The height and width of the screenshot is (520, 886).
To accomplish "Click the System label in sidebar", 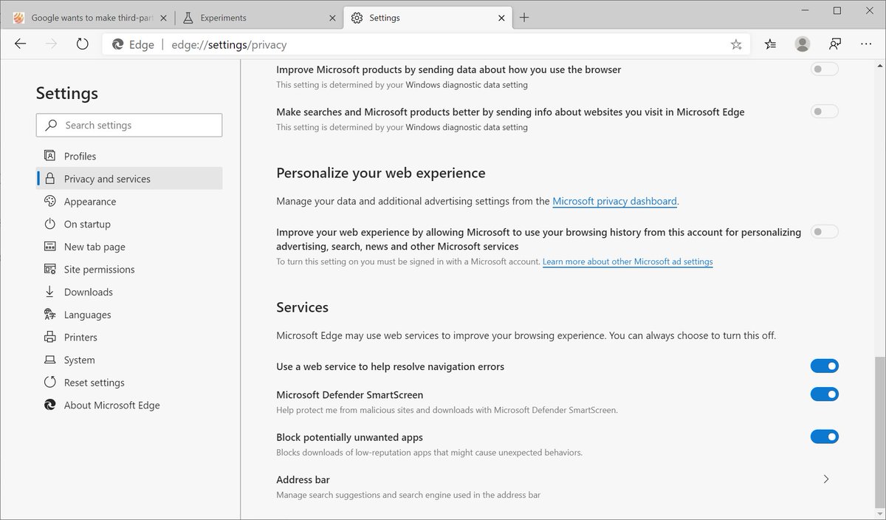I will 79,360.
